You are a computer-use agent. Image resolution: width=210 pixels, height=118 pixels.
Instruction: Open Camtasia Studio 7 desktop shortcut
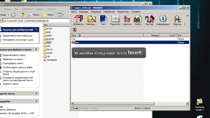[199, 105]
